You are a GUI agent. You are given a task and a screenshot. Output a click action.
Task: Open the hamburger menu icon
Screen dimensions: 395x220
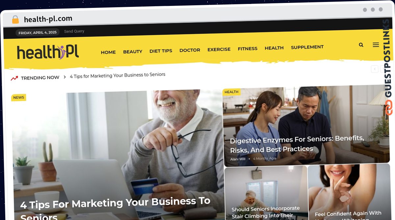[376, 45]
